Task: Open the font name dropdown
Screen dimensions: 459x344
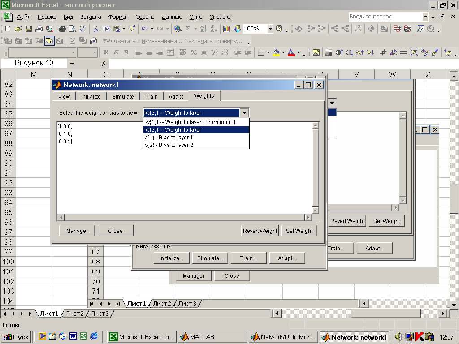Action: pyautogui.click(x=73, y=52)
